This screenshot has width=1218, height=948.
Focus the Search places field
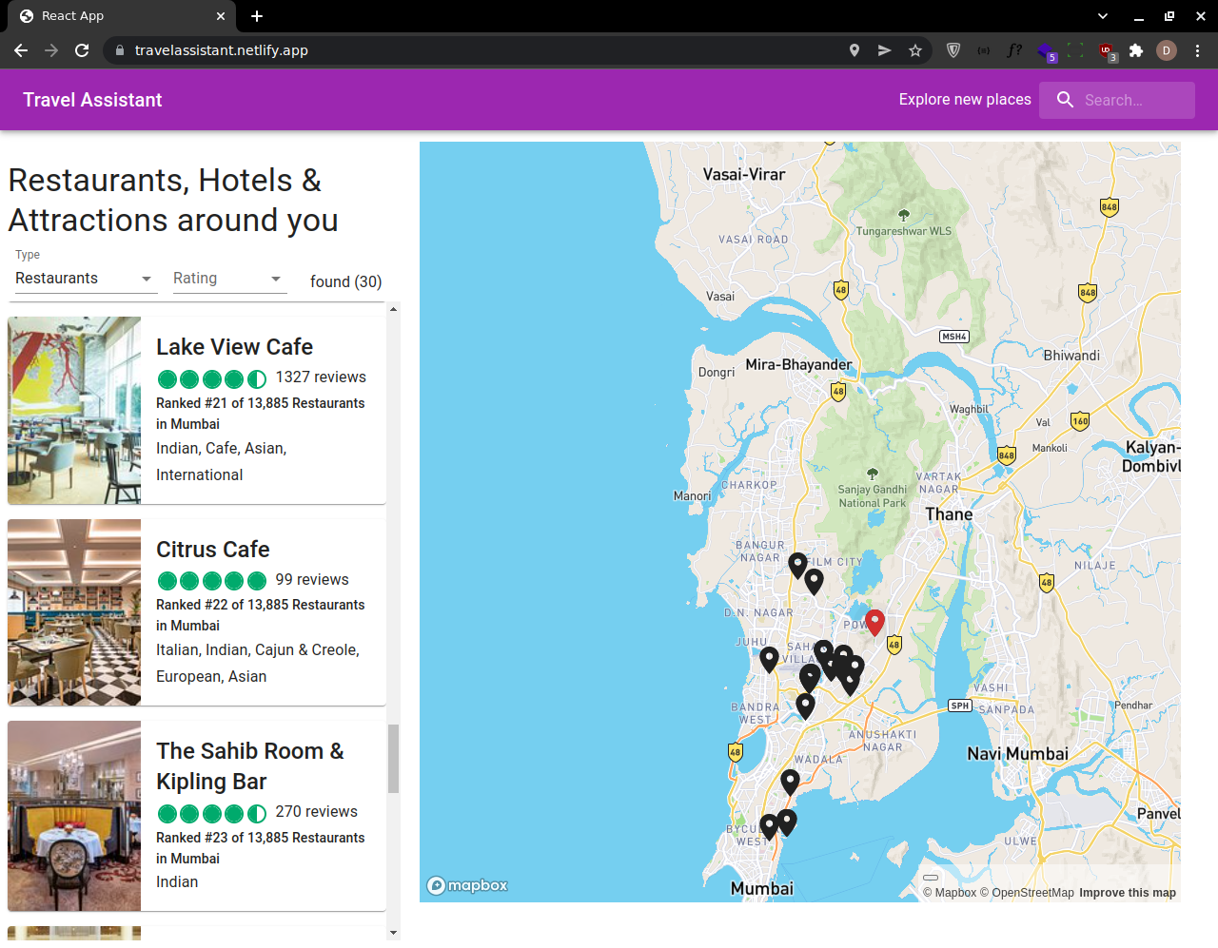1117,100
